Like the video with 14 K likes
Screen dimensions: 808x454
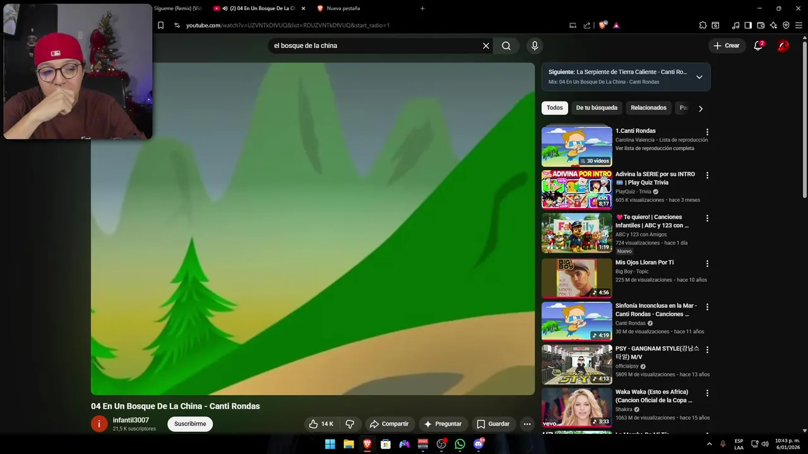[x=321, y=424]
